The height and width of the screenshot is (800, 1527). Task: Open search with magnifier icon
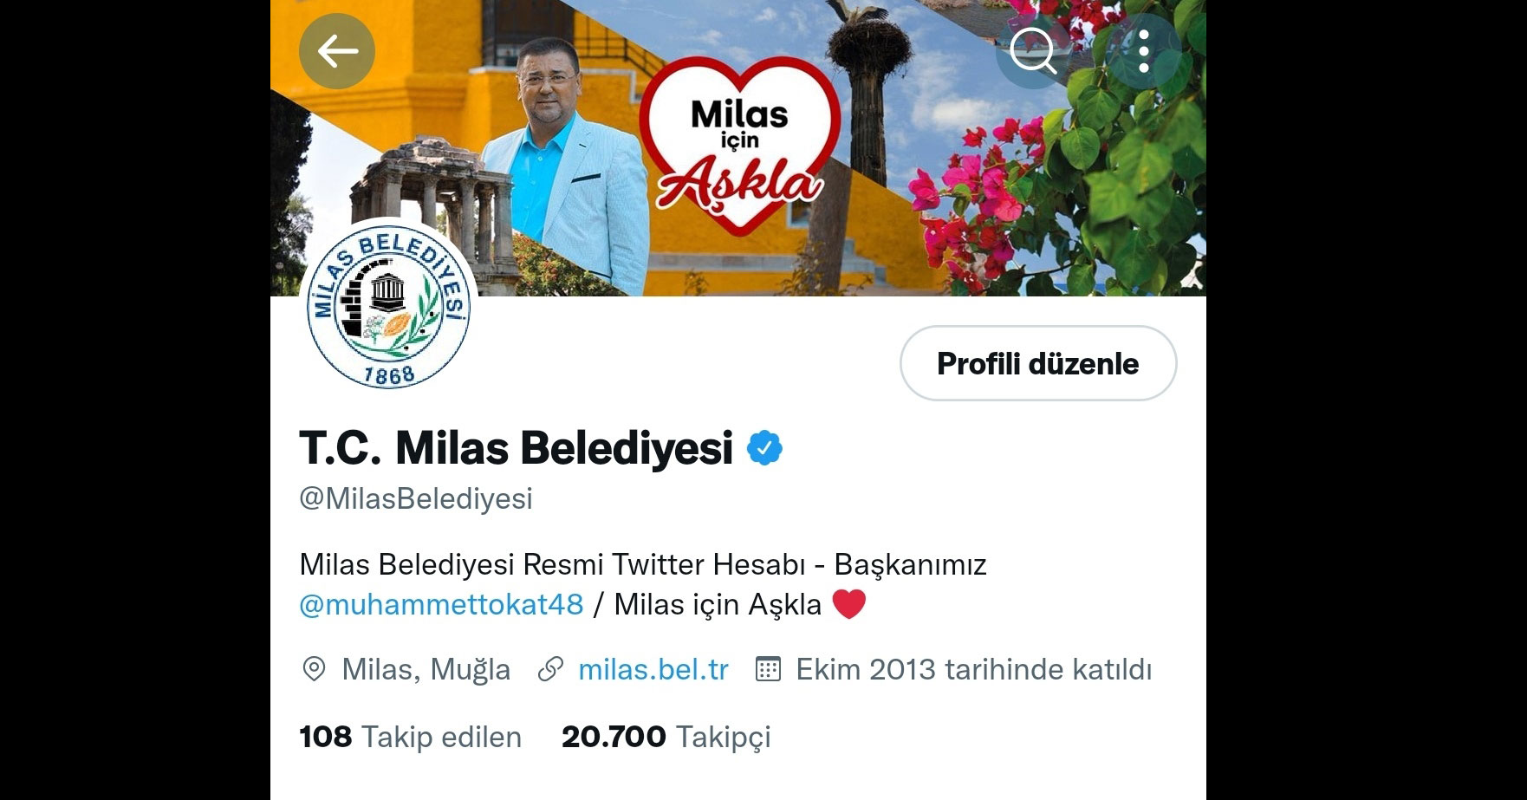(1033, 51)
